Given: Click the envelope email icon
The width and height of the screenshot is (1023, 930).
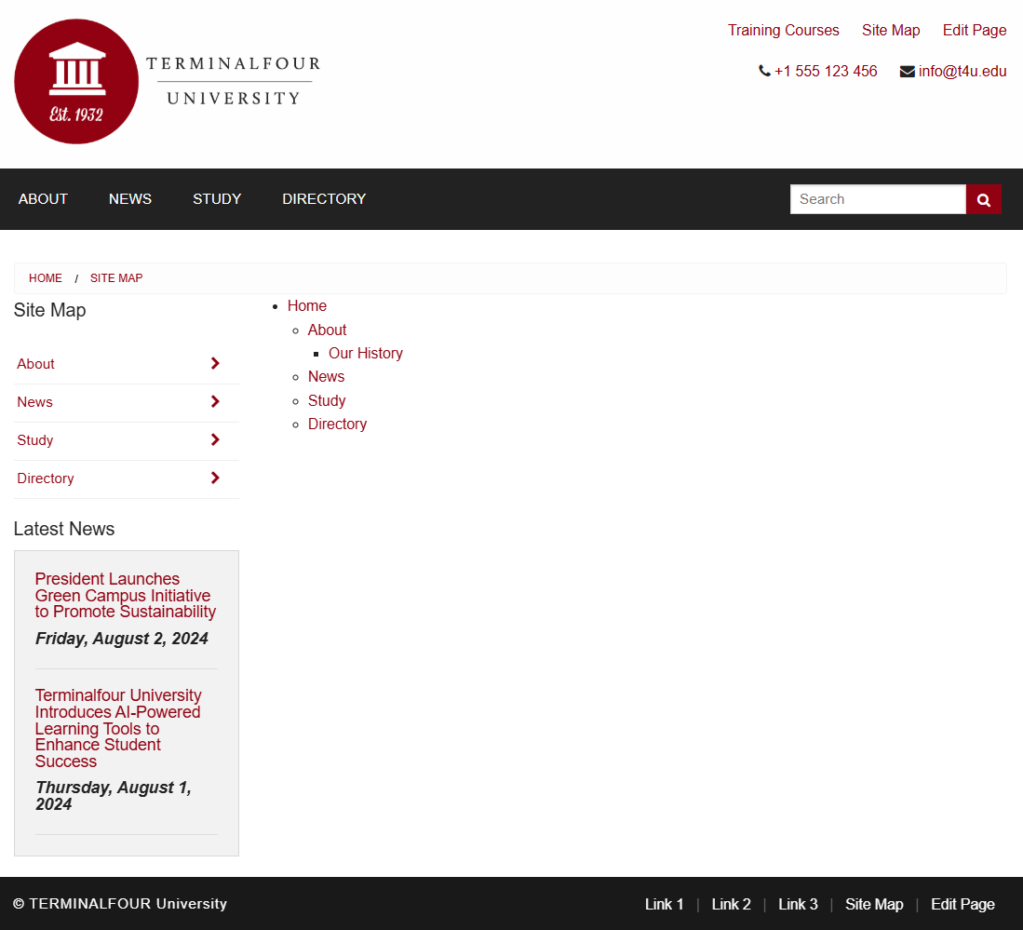Looking at the screenshot, I should click(907, 72).
